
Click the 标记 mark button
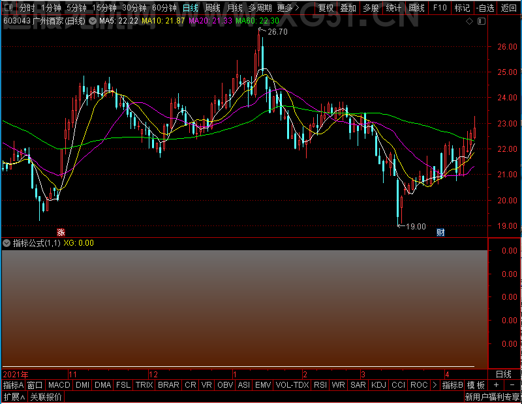click(462, 8)
